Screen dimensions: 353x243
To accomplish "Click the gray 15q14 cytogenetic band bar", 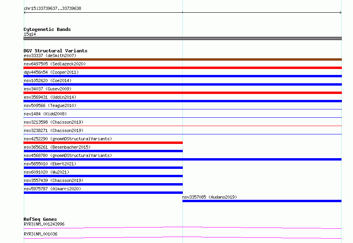I will tap(182, 38).
